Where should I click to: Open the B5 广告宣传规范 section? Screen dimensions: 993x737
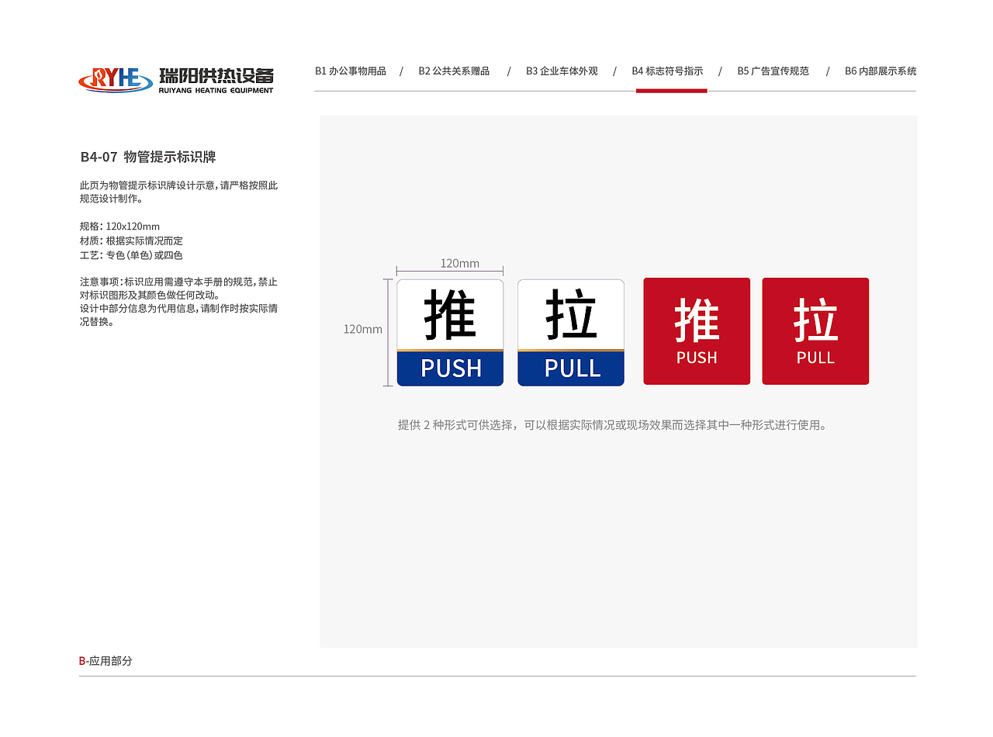(x=773, y=71)
